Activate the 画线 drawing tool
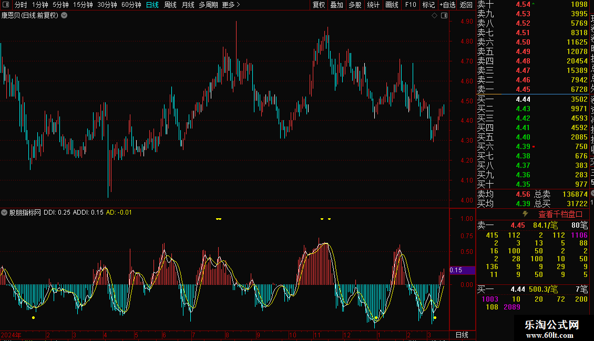 click(x=392, y=5)
